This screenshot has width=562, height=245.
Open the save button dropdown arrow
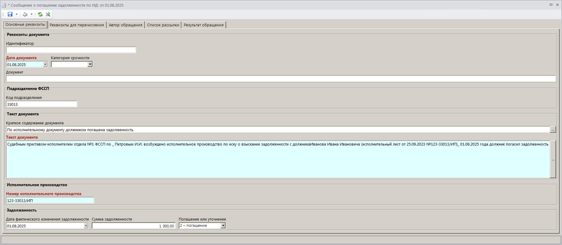coord(17,14)
